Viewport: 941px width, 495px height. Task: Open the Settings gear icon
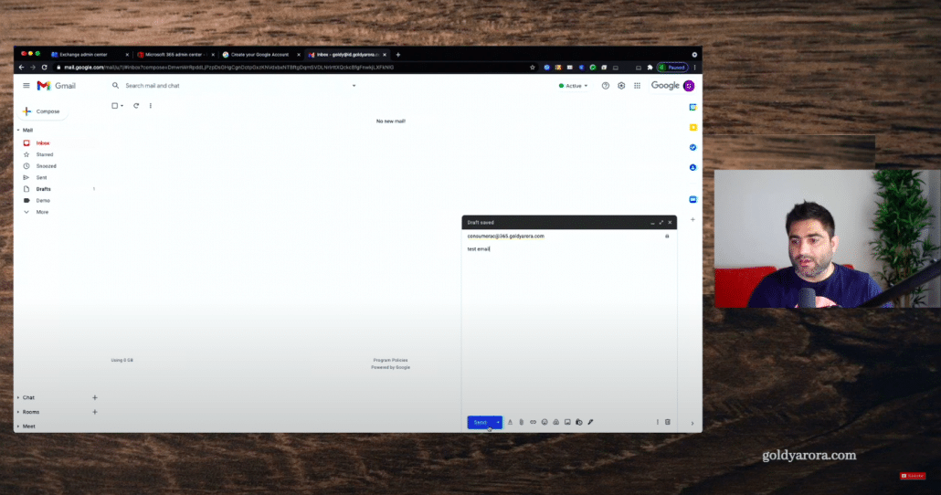(621, 86)
